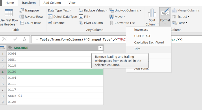Click the Count Rows icon
The height and width of the screenshot is (110, 202).
coord(22,23)
